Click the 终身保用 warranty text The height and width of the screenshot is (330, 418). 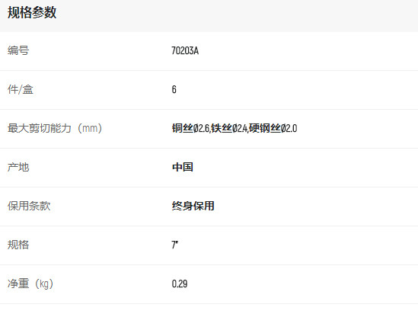[x=193, y=206]
